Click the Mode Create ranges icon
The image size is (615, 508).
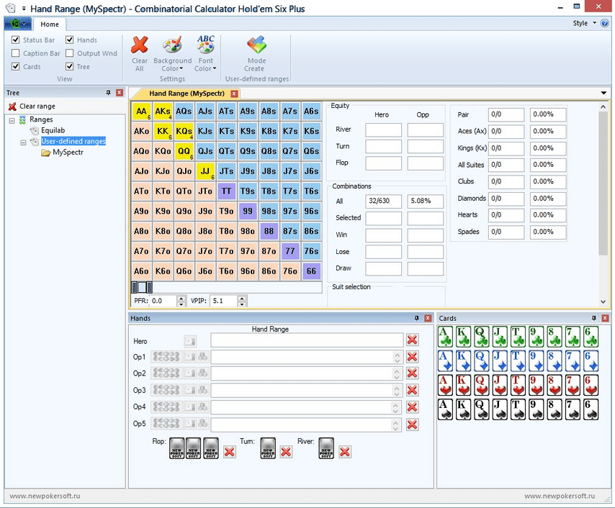pos(256,45)
